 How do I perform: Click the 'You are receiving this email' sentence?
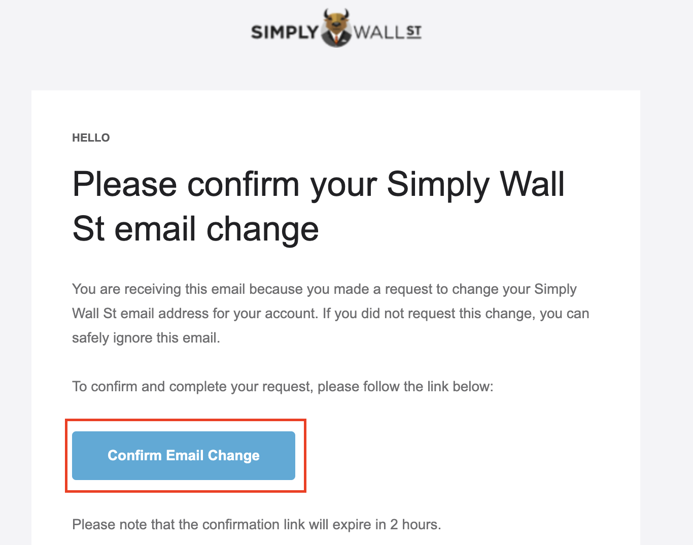click(324, 289)
